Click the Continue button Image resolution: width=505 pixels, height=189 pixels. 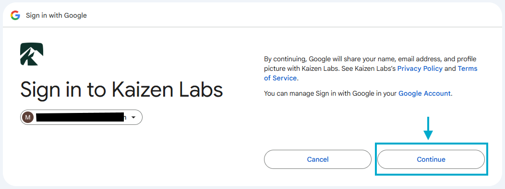point(431,159)
